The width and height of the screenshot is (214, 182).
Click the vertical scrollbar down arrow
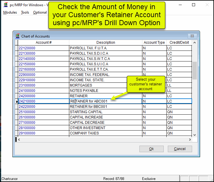tap(195, 135)
